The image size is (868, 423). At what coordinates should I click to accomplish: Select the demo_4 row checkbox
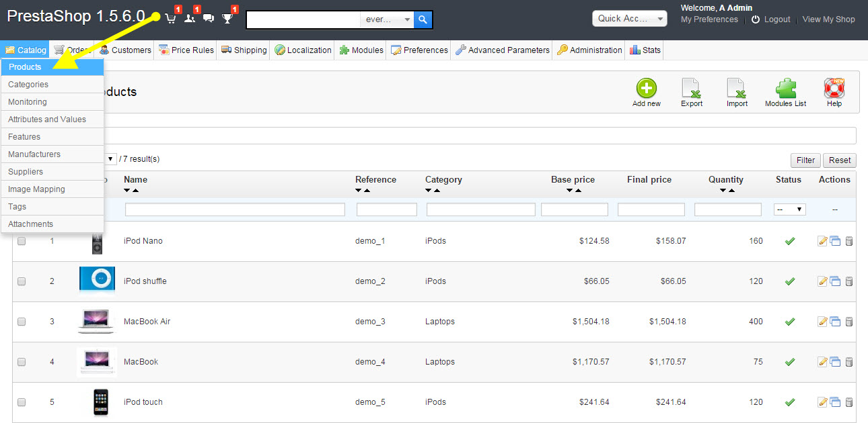point(22,362)
